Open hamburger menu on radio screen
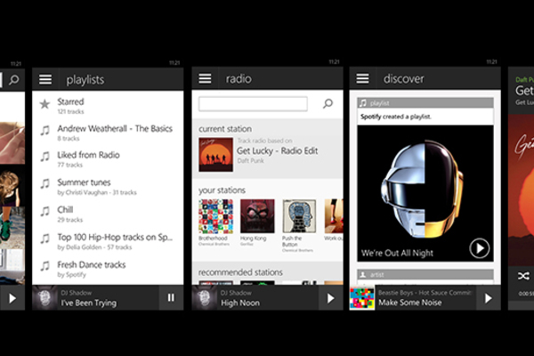The width and height of the screenshot is (534, 356). click(205, 78)
